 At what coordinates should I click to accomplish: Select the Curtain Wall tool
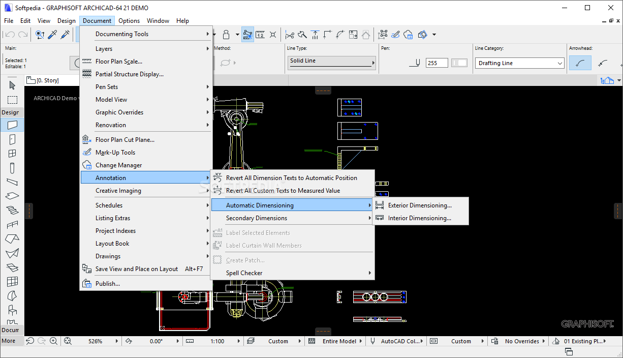(x=12, y=281)
